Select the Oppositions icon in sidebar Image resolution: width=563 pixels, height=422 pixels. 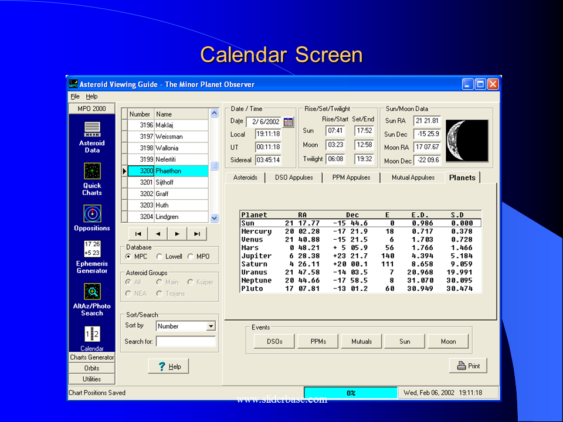(x=92, y=213)
